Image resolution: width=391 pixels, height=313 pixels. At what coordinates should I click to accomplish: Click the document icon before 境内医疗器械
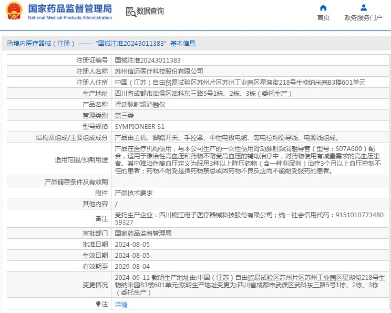pos(10,44)
